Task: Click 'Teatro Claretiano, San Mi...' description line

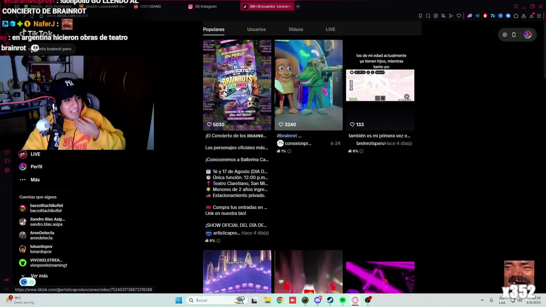Action: pyautogui.click(x=237, y=183)
